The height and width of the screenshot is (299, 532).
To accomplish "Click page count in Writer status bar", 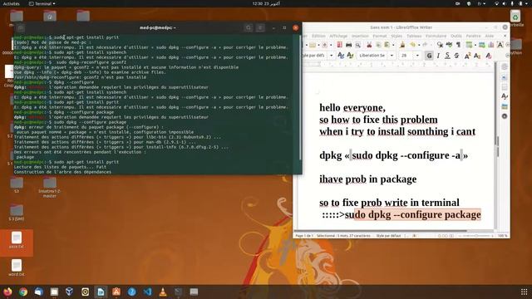I will click(303, 236).
